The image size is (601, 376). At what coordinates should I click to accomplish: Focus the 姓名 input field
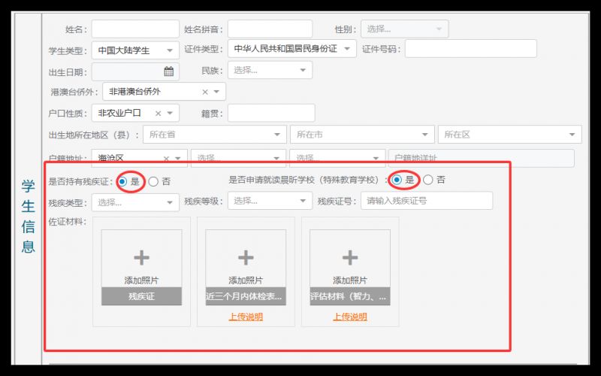click(135, 29)
